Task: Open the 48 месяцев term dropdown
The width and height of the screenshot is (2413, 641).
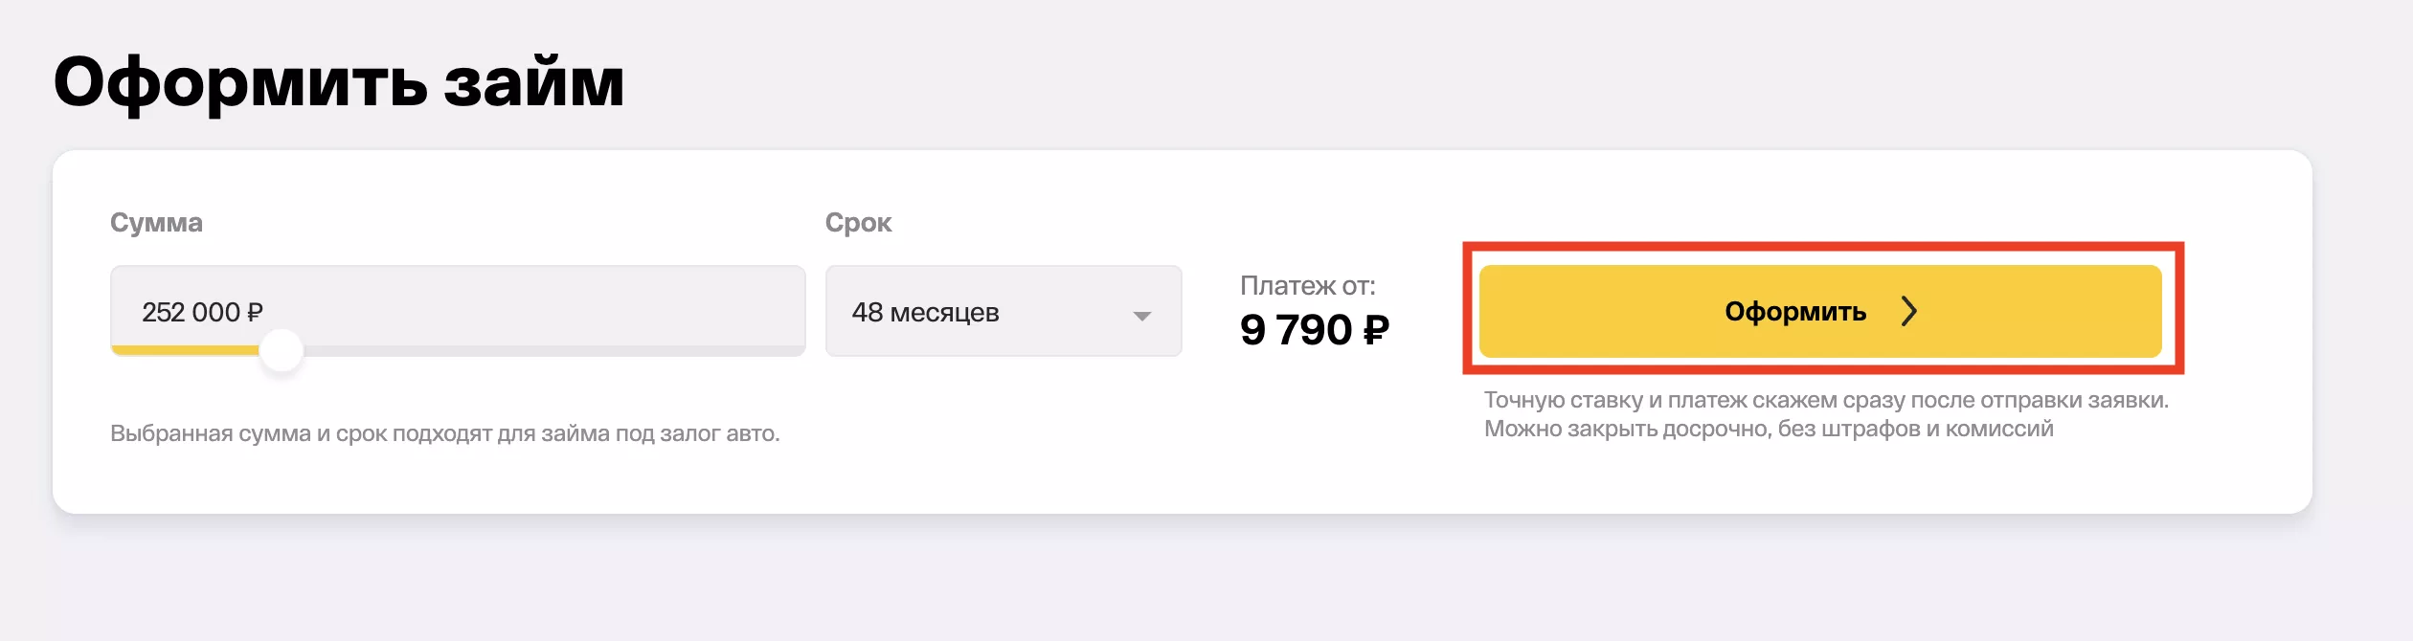Action: click(1003, 312)
